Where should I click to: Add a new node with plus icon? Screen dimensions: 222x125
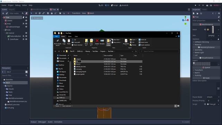pyautogui.click(x=3, y=13)
